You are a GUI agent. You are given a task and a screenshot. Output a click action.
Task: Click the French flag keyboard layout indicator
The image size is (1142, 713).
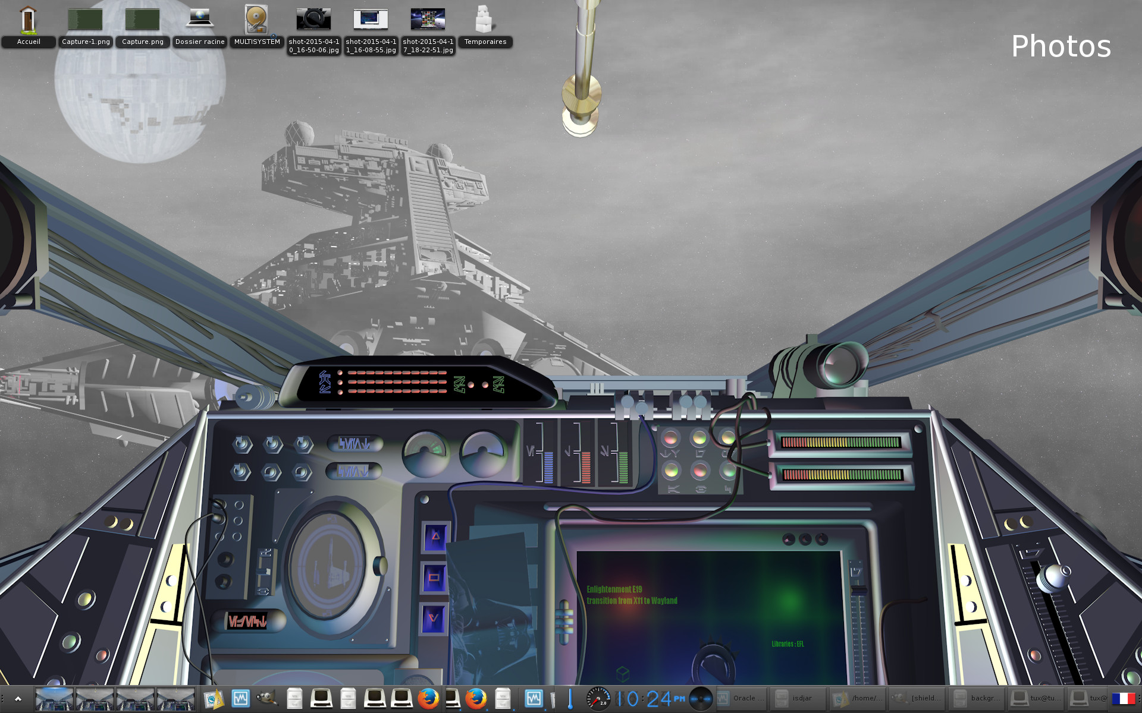tap(1124, 699)
